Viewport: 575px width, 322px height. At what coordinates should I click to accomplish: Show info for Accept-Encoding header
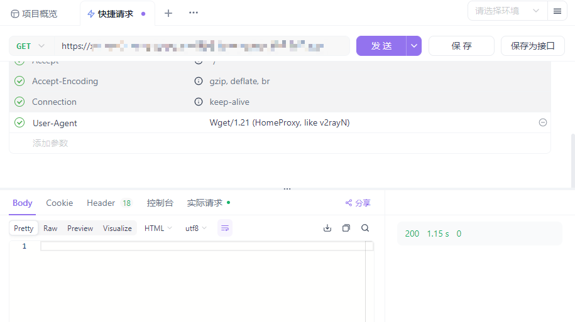[198, 81]
